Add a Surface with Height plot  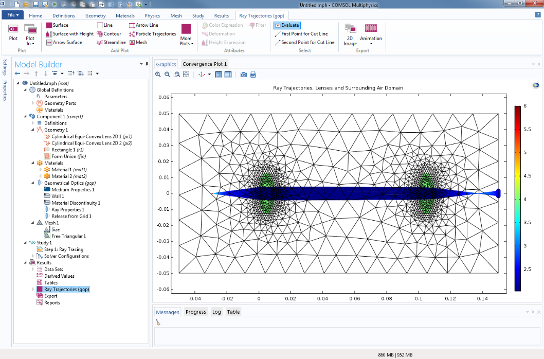coord(70,33)
